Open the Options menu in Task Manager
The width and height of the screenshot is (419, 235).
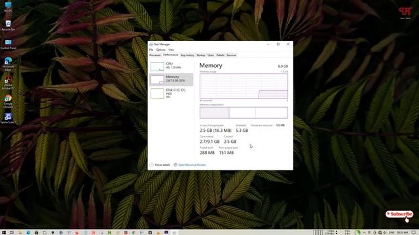pos(160,50)
